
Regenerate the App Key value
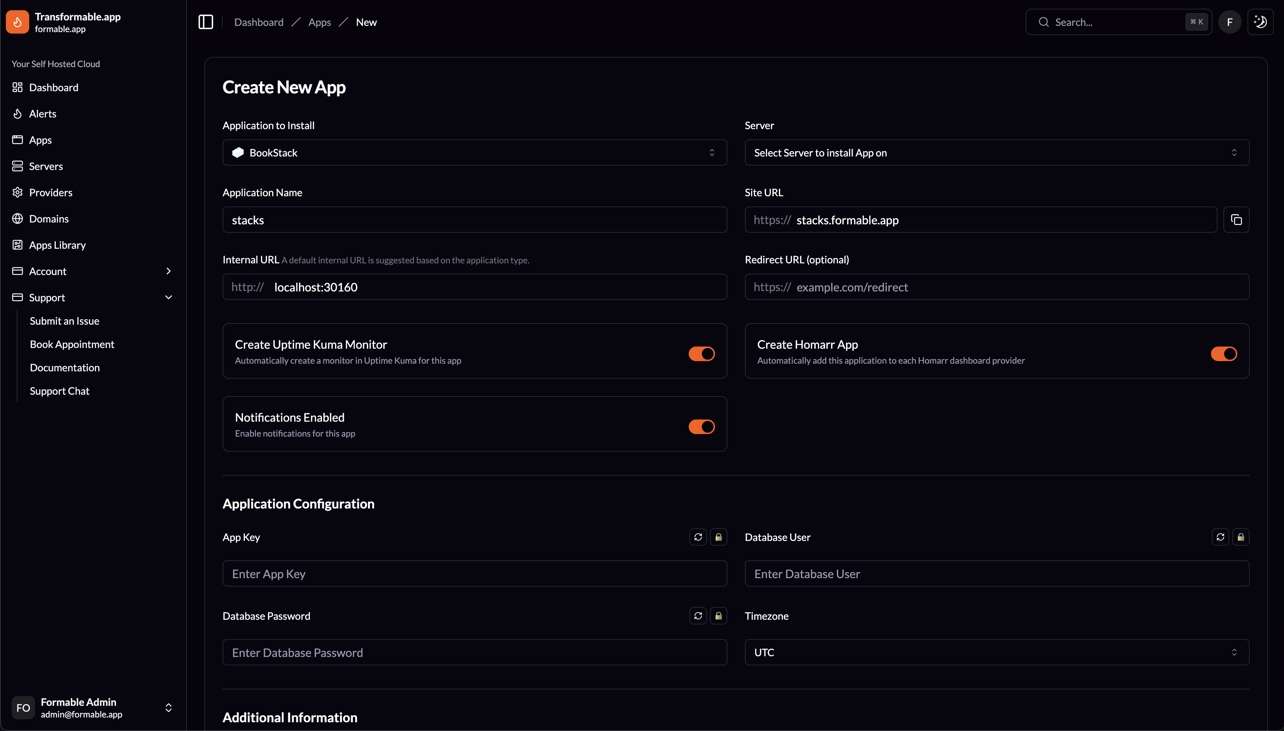697,537
